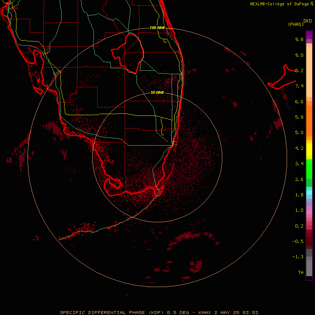The height and width of the screenshot is (315, 315).
Task: Select the 6.6 scale value label
Action: click(x=299, y=102)
